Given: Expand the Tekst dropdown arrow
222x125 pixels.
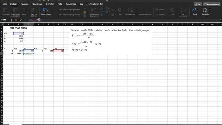Looking at the screenshot, I should [198, 10].
